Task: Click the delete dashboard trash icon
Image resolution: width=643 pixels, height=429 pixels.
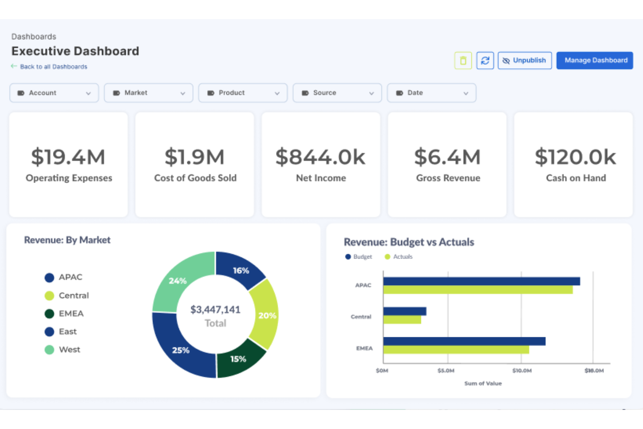Action: coord(463,60)
